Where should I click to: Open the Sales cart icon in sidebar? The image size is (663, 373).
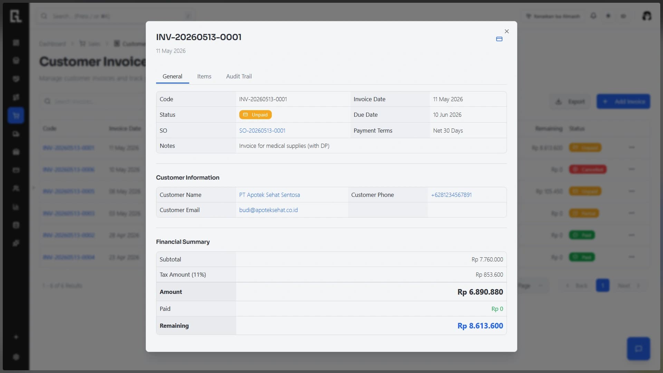[x=16, y=115]
